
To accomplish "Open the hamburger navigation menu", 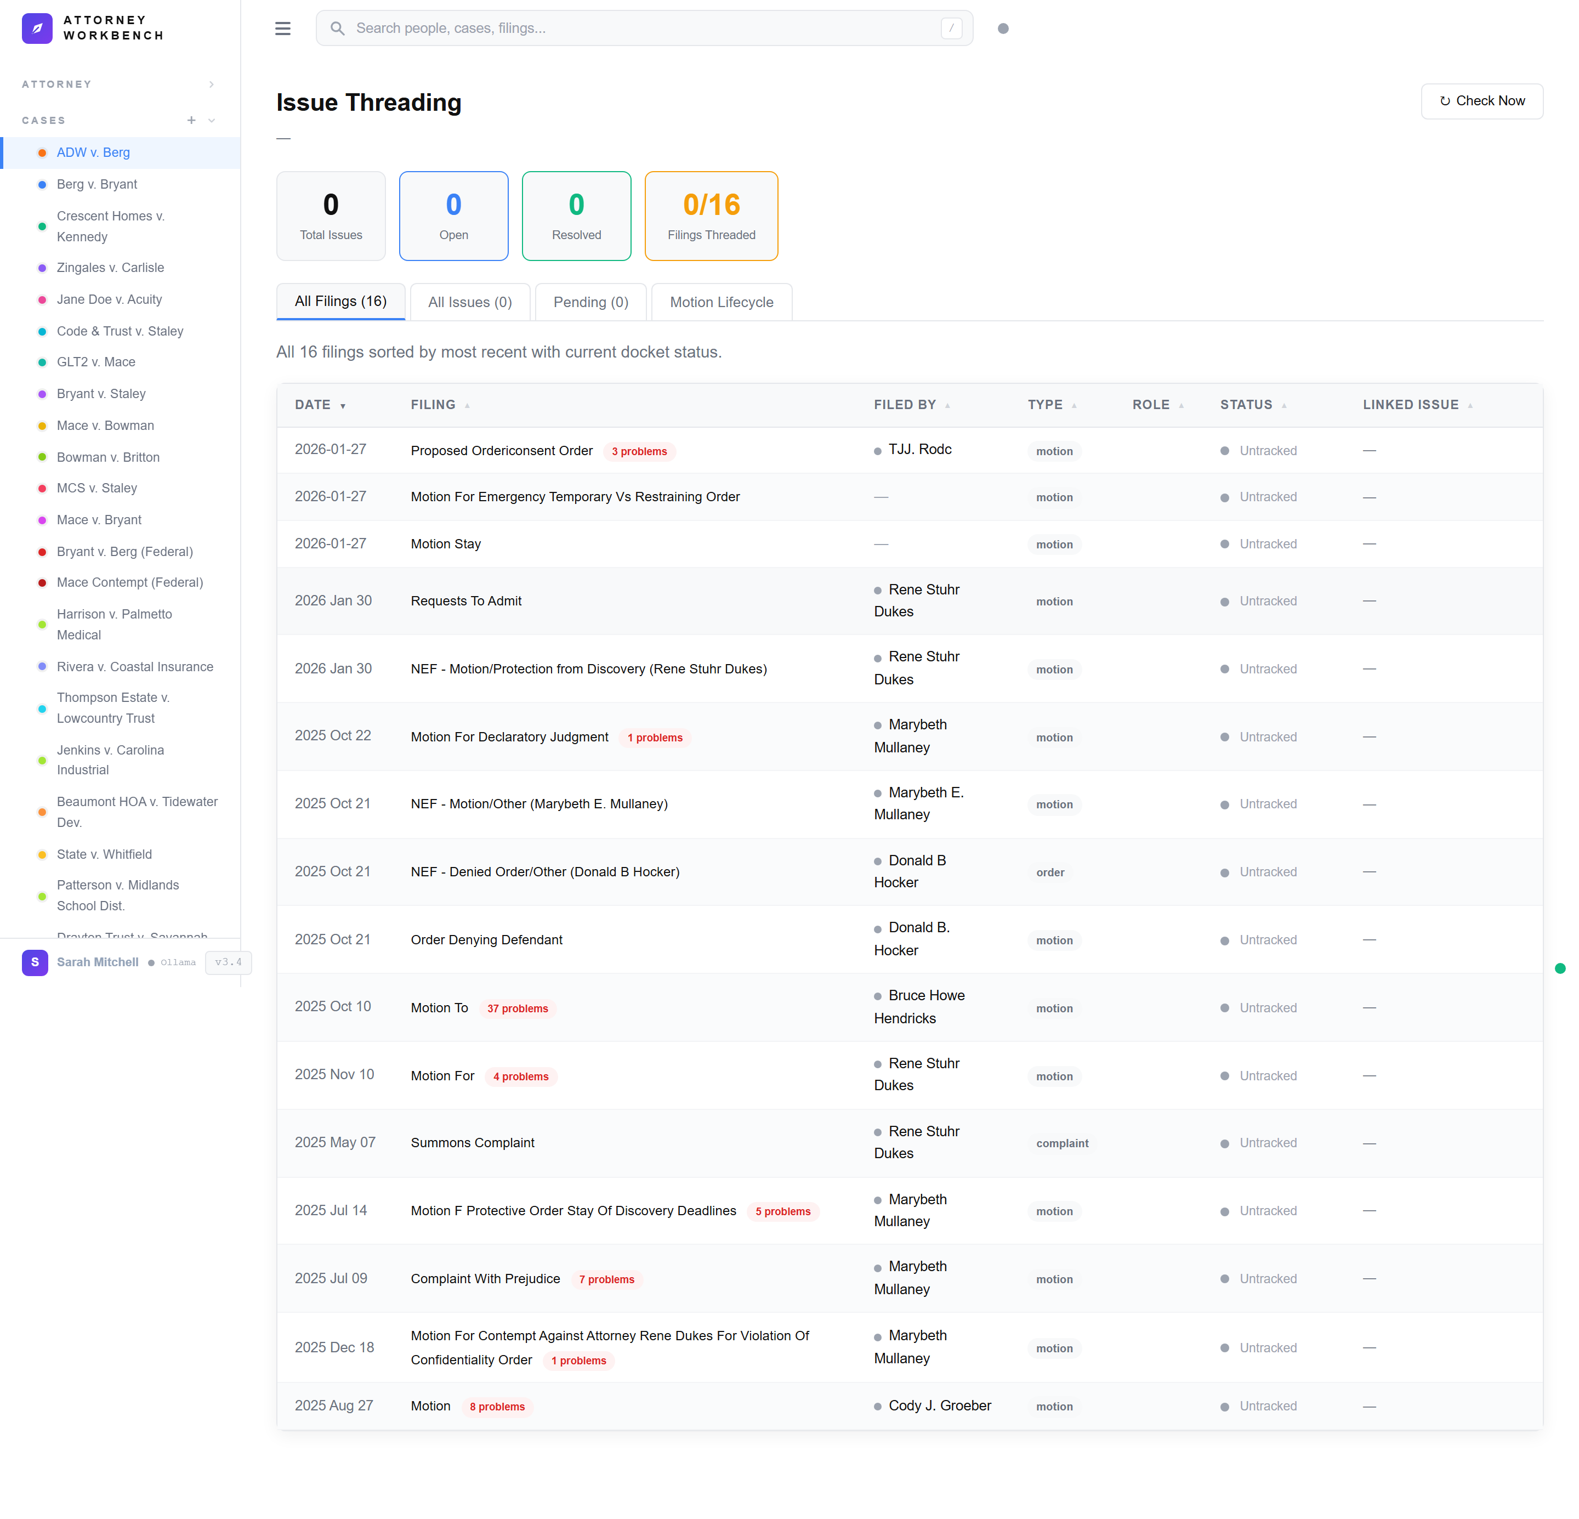I will pos(283,28).
